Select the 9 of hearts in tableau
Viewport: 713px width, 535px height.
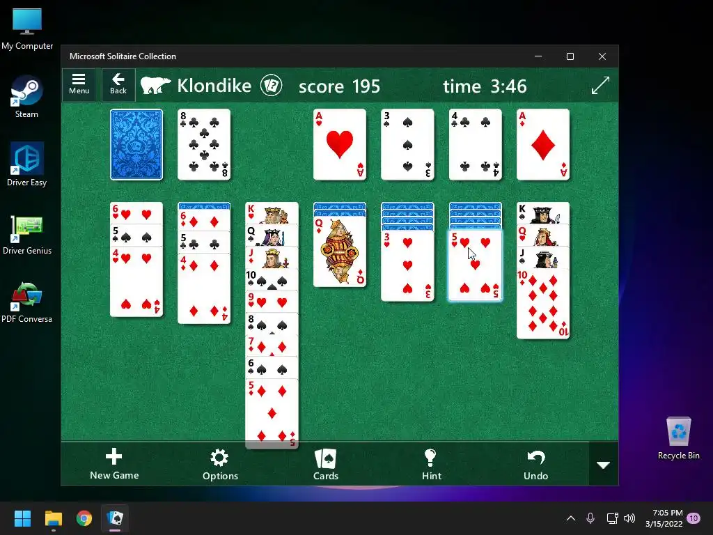[x=272, y=302]
